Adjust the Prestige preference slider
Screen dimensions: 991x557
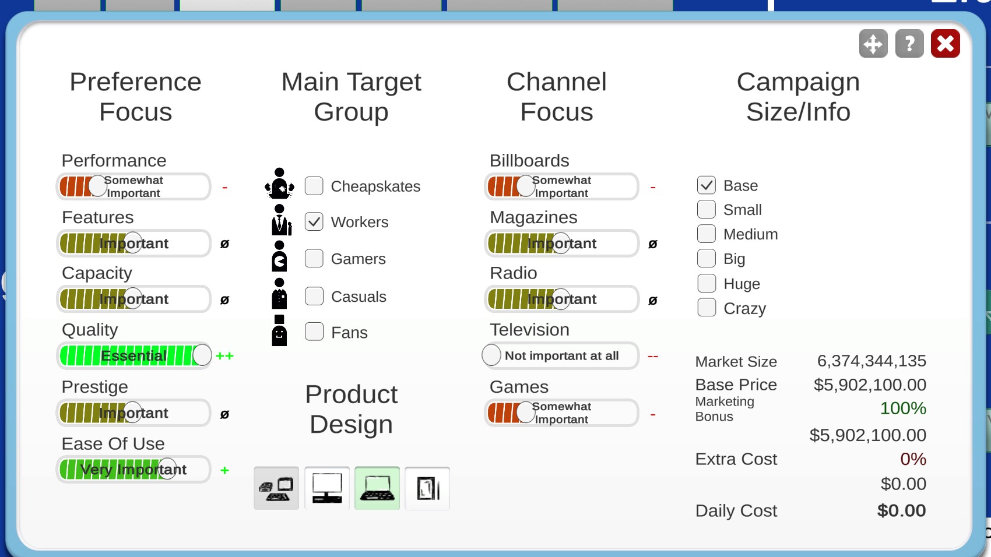133,413
